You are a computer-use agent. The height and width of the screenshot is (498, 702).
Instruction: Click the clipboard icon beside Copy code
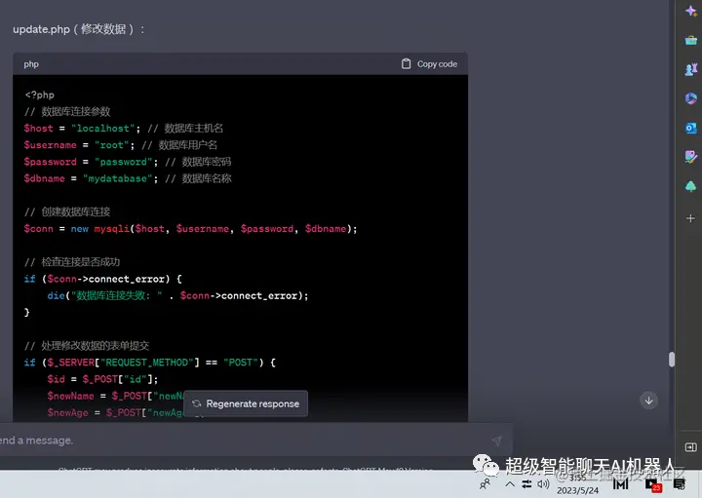(x=406, y=64)
